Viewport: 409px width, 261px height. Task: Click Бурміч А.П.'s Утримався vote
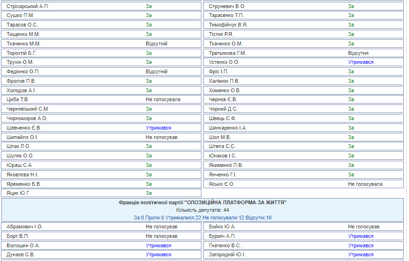click(360, 236)
